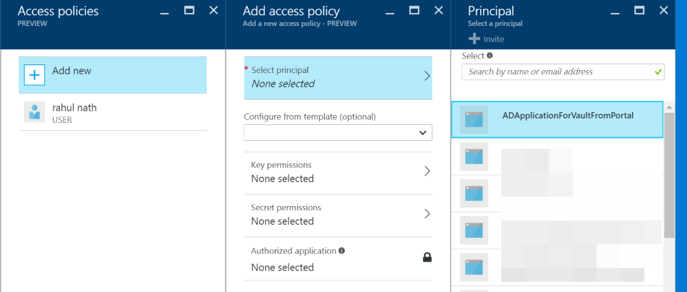687x292 pixels.
Task: Click the Select principal None selected text
Action: tap(283, 84)
